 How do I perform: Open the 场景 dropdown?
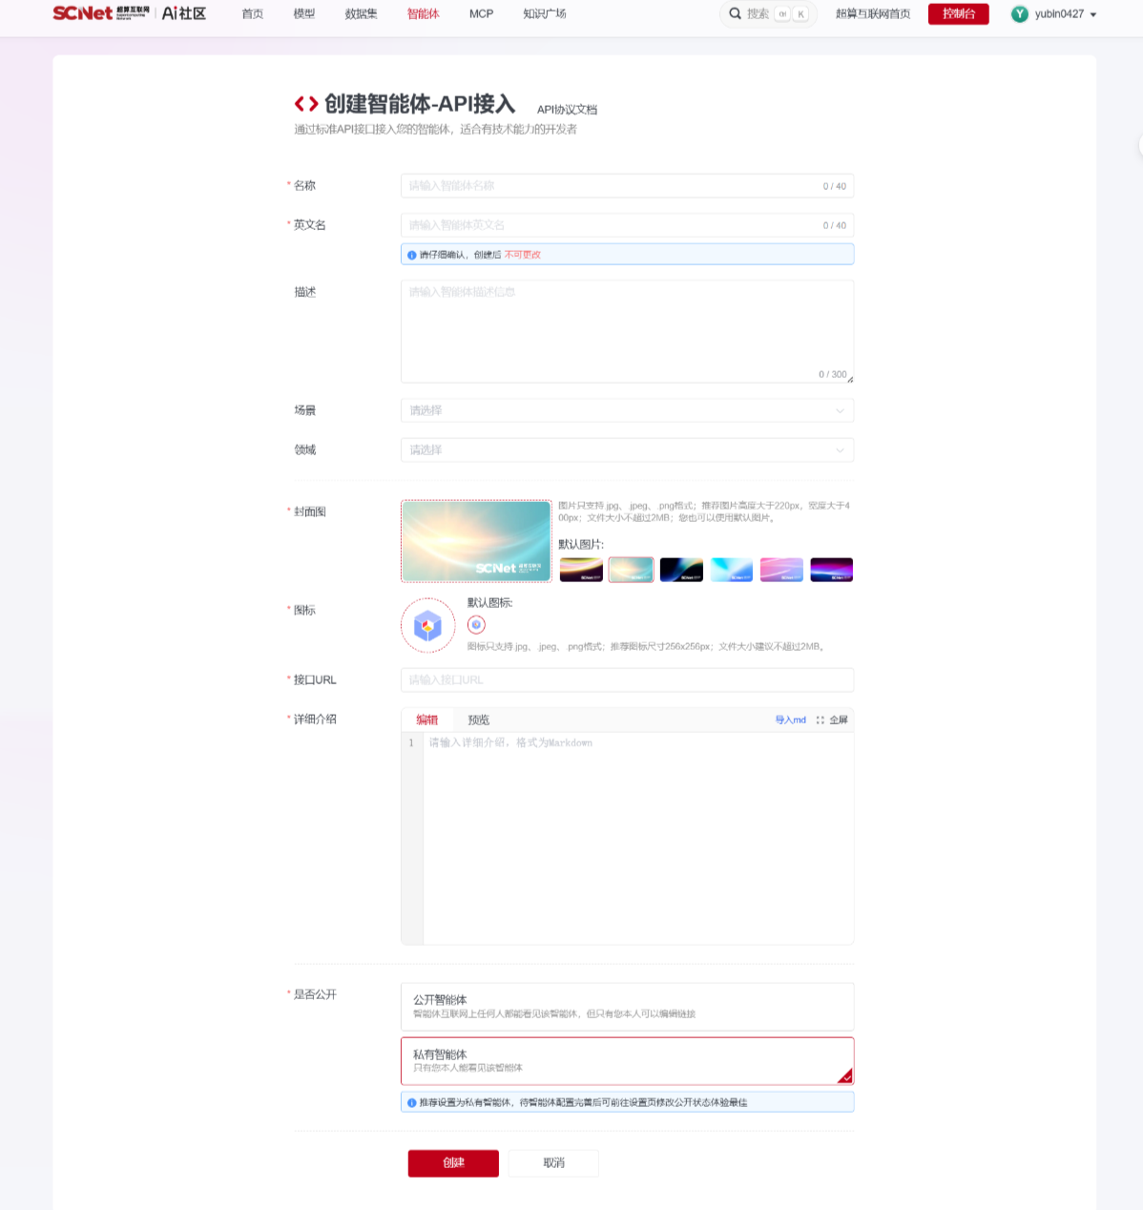(627, 410)
